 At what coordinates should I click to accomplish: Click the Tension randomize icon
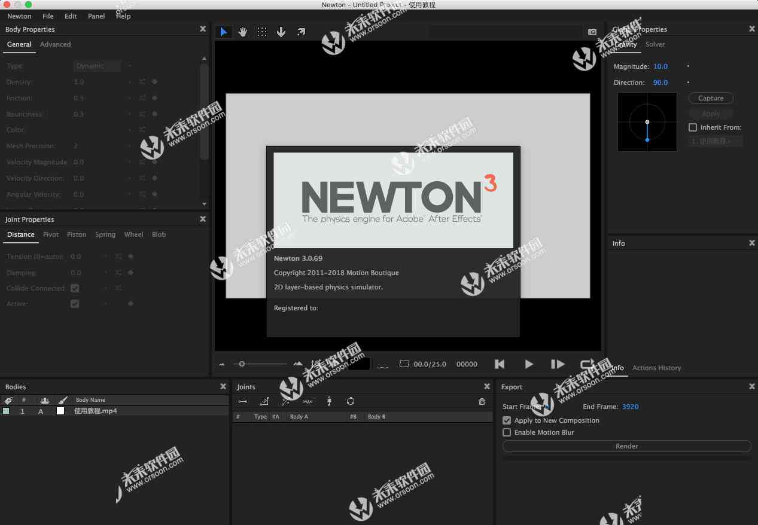(118, 257)
